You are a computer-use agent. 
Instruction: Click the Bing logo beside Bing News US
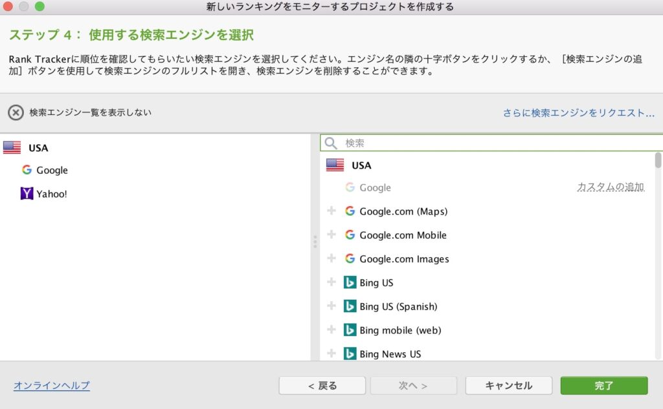tap(350, 353)
